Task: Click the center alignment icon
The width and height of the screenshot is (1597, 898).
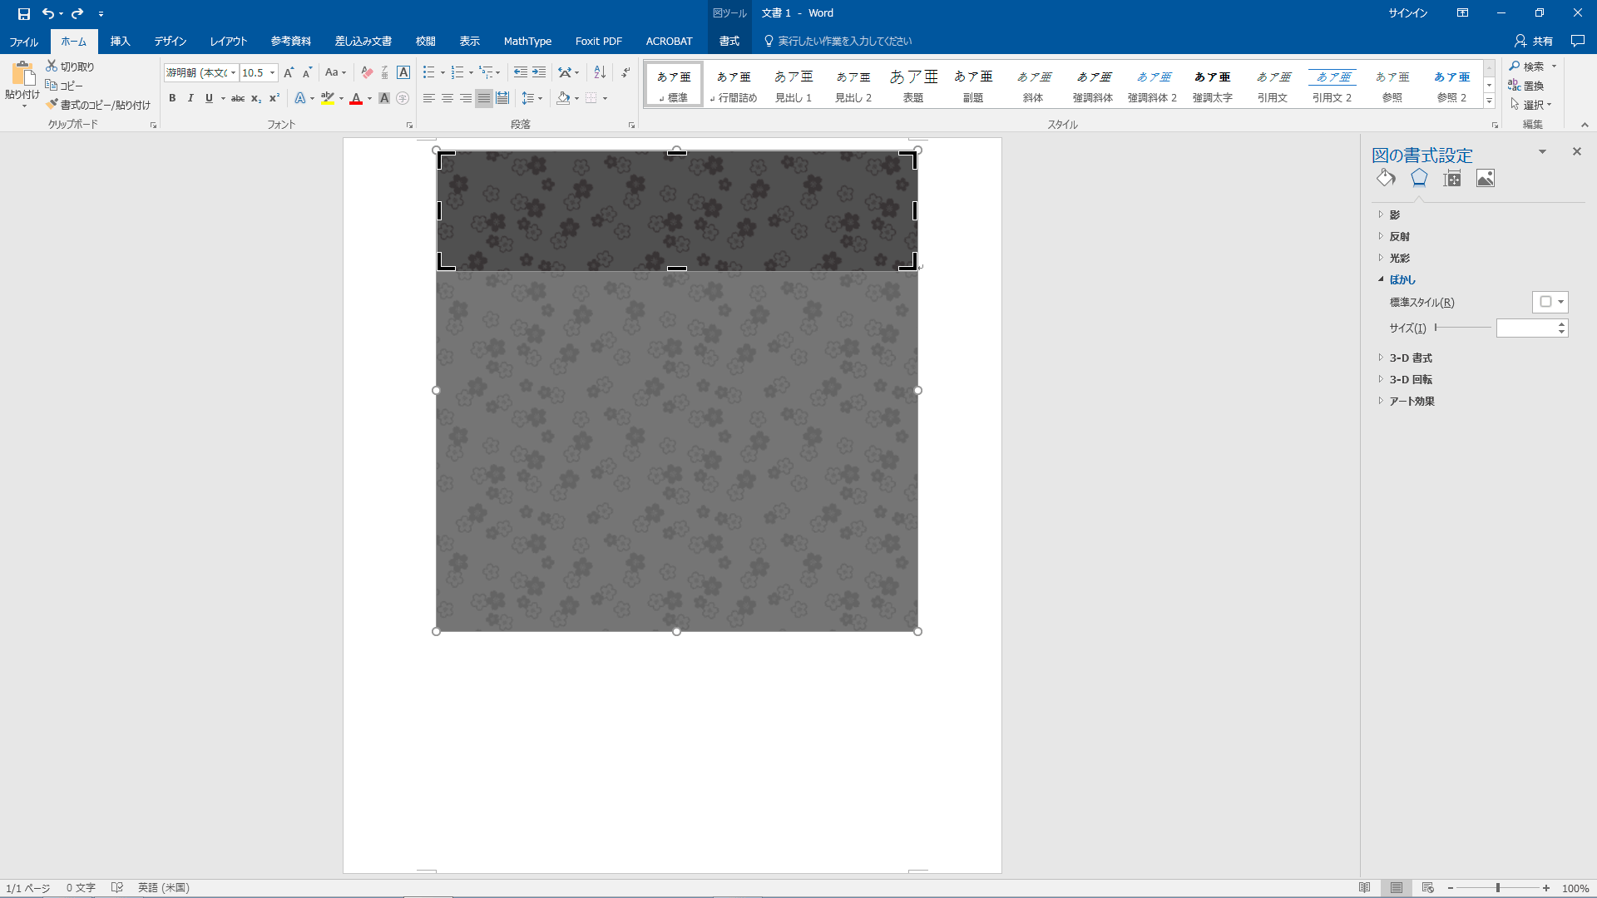Action: pos(447,98)
